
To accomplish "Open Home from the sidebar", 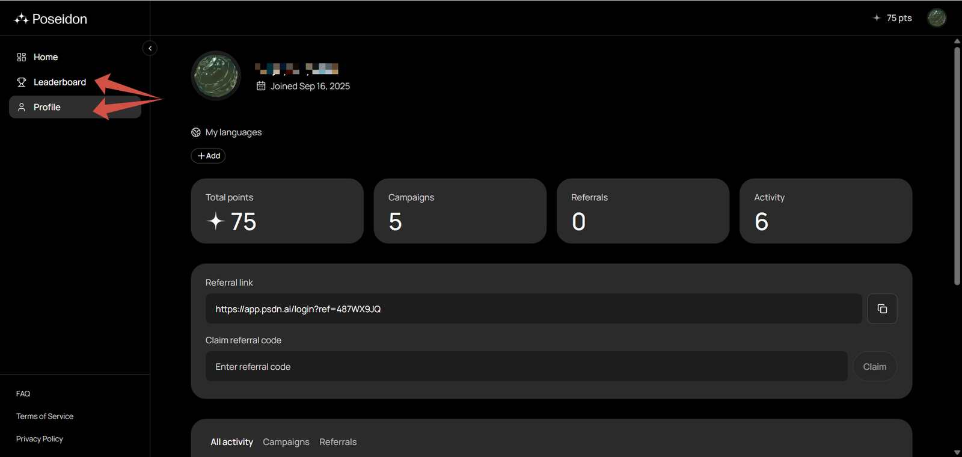I will (x=45, y=57).
